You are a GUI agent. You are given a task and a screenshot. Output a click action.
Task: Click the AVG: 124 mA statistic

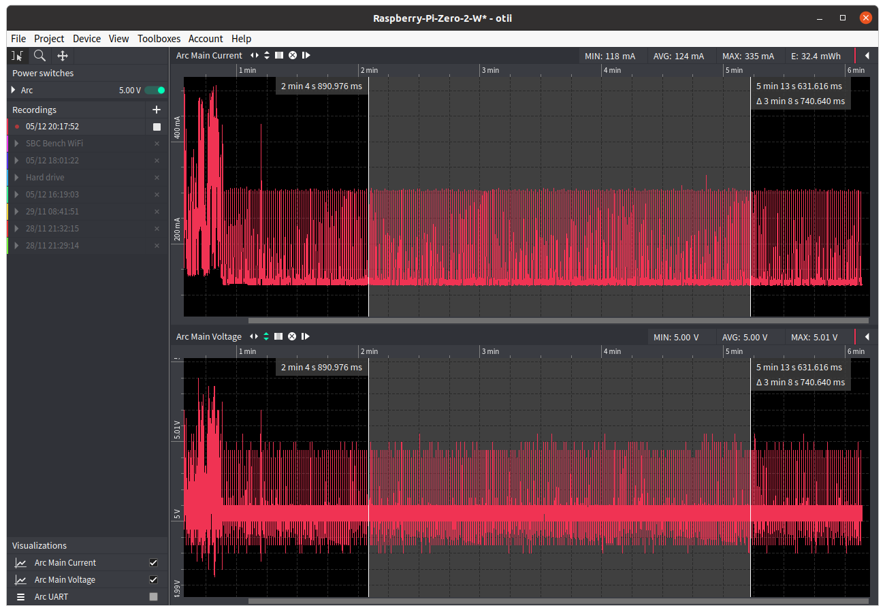[679, 56]
